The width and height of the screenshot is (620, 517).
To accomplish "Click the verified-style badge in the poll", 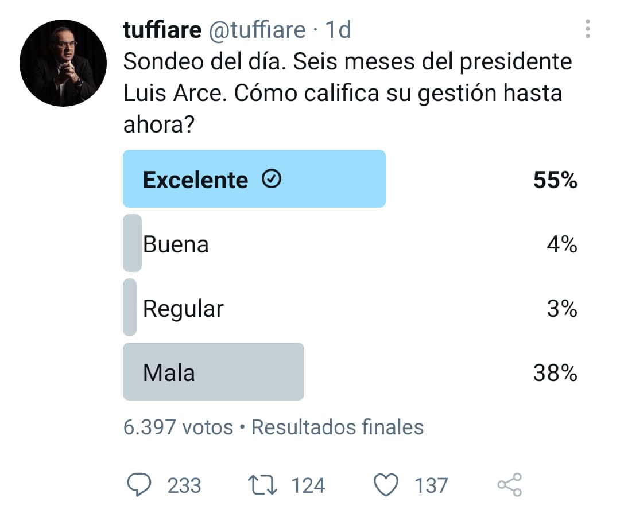I will (272, 179).
